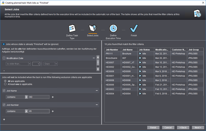Open the Job Number 'contains' dropdown

pyautogui.click(x=26, y=111)
